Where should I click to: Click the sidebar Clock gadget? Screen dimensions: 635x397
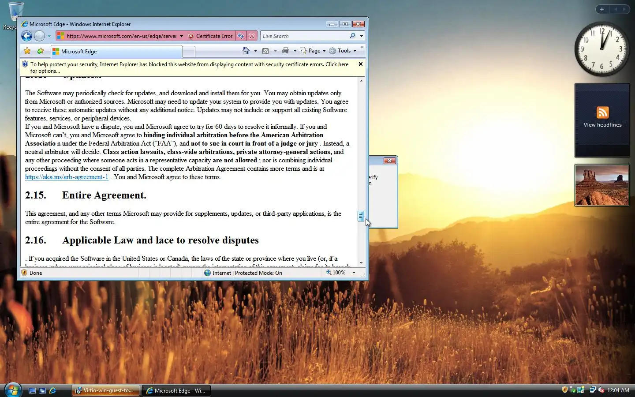pyautogui.click(x=602, y=49)
